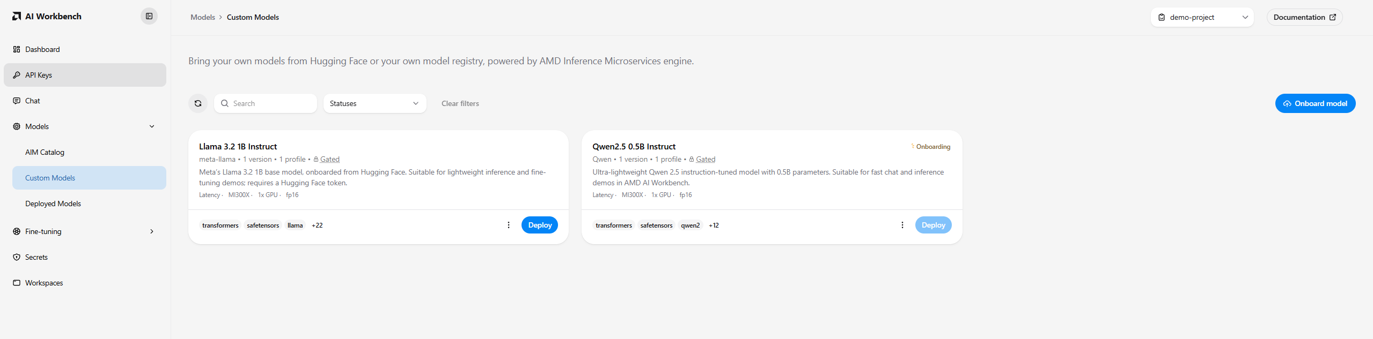
Task: Click the Qwen2.5 0.5B Instruct title
Action: [x=634, y=147]
